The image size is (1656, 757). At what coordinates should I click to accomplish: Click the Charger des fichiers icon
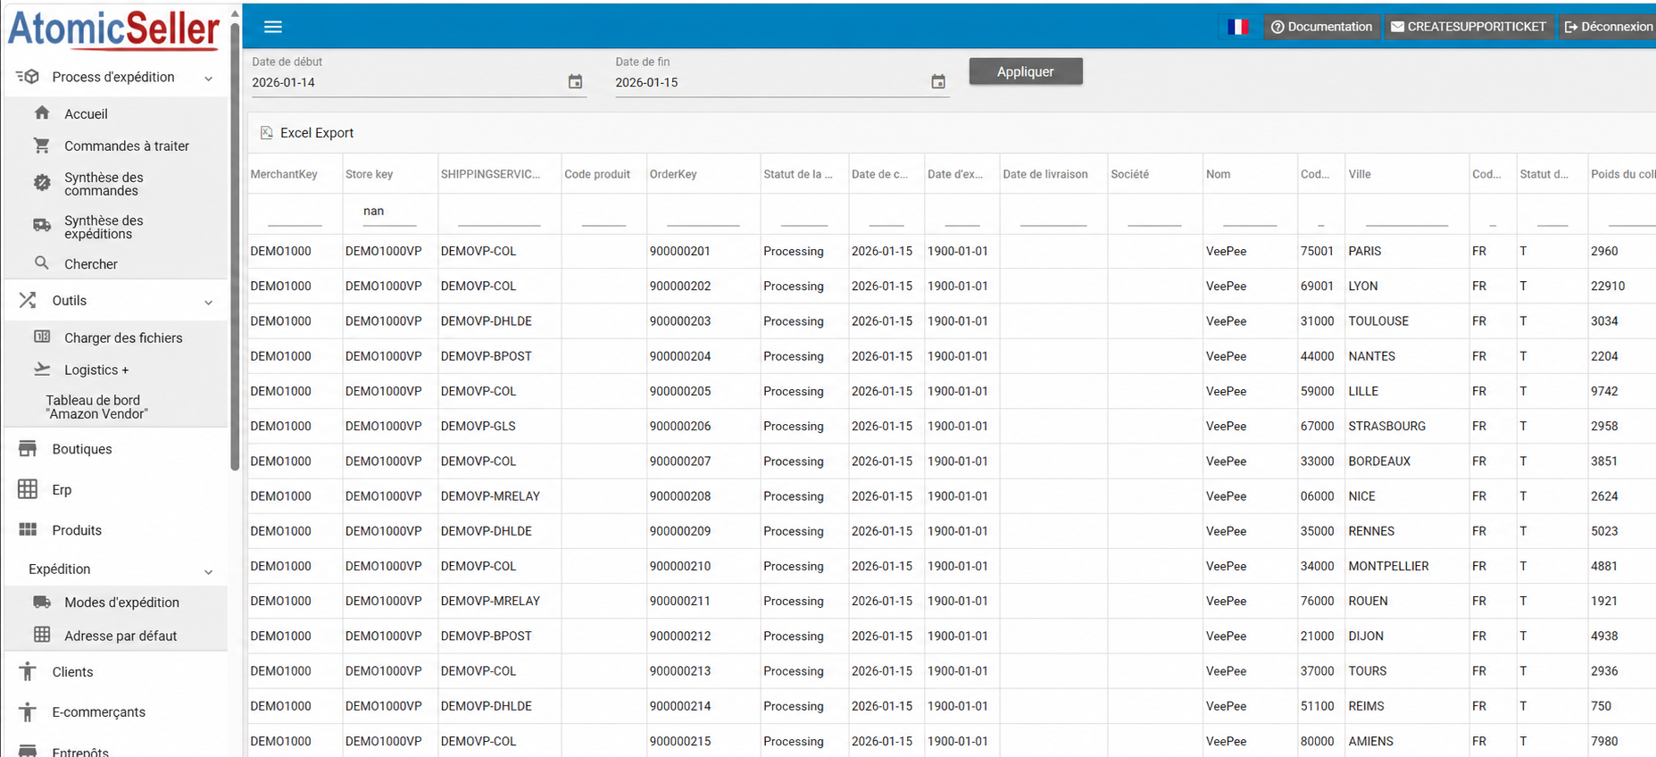pyautogui.click(x=42, y=337)
